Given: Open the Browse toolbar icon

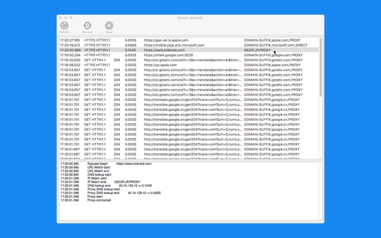Looking at the screenshot, I should 87,26.
